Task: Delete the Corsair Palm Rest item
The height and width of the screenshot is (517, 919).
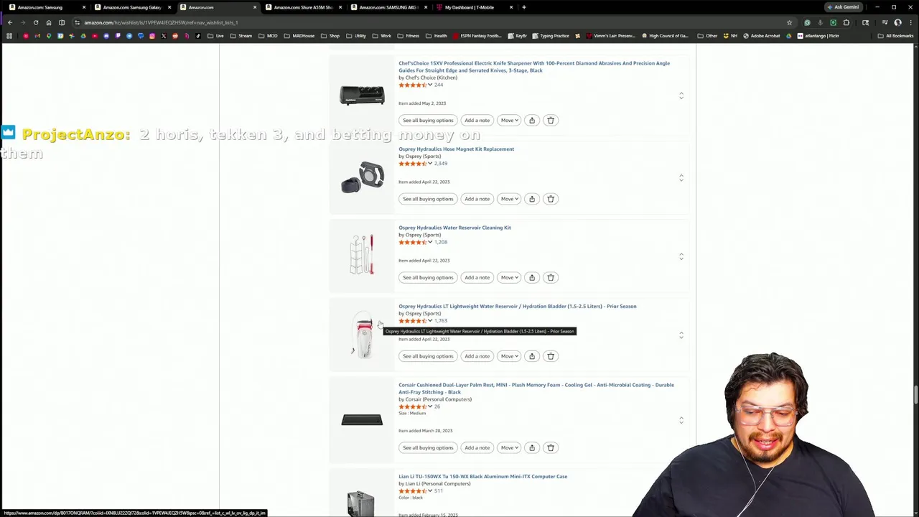Action: pos(551,447)
